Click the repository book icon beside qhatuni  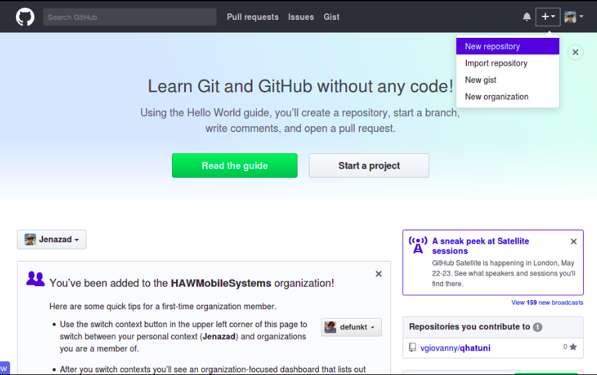click(412, 347)
